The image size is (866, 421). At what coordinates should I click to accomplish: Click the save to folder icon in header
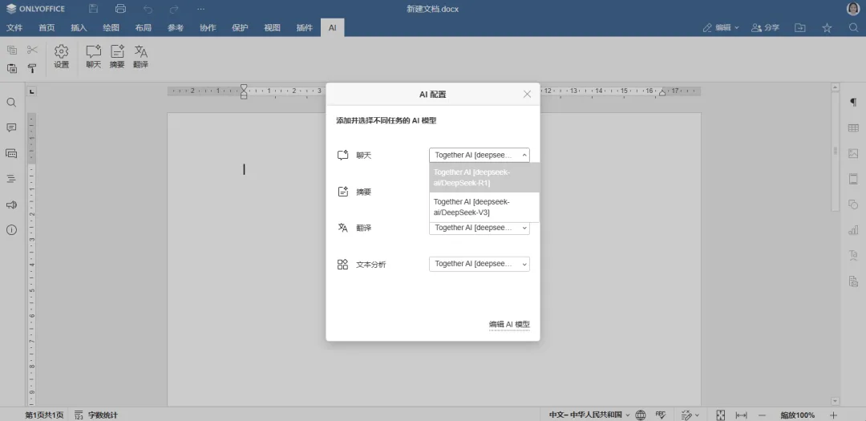click(x=799, y=27)
